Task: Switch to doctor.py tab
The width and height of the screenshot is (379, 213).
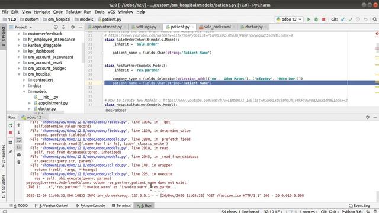Action: pos(253,27)
